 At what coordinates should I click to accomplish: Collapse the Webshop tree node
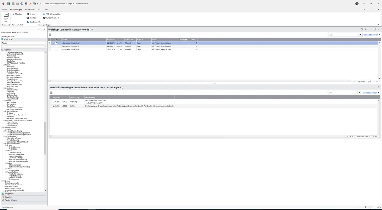(x=2, y=181)
